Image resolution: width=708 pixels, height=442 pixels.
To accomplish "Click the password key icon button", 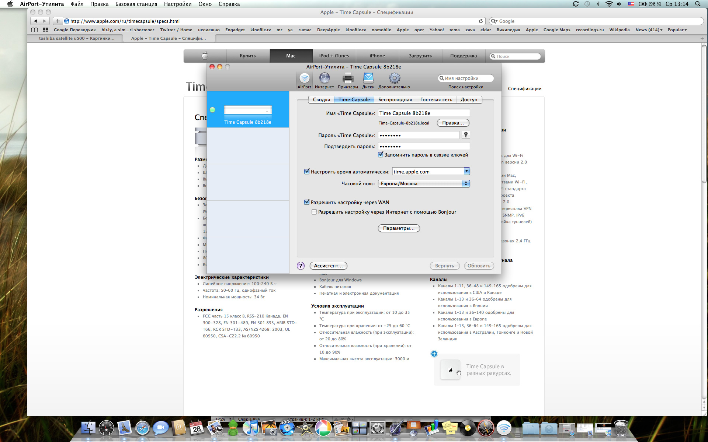I will [x=466, y=135].
